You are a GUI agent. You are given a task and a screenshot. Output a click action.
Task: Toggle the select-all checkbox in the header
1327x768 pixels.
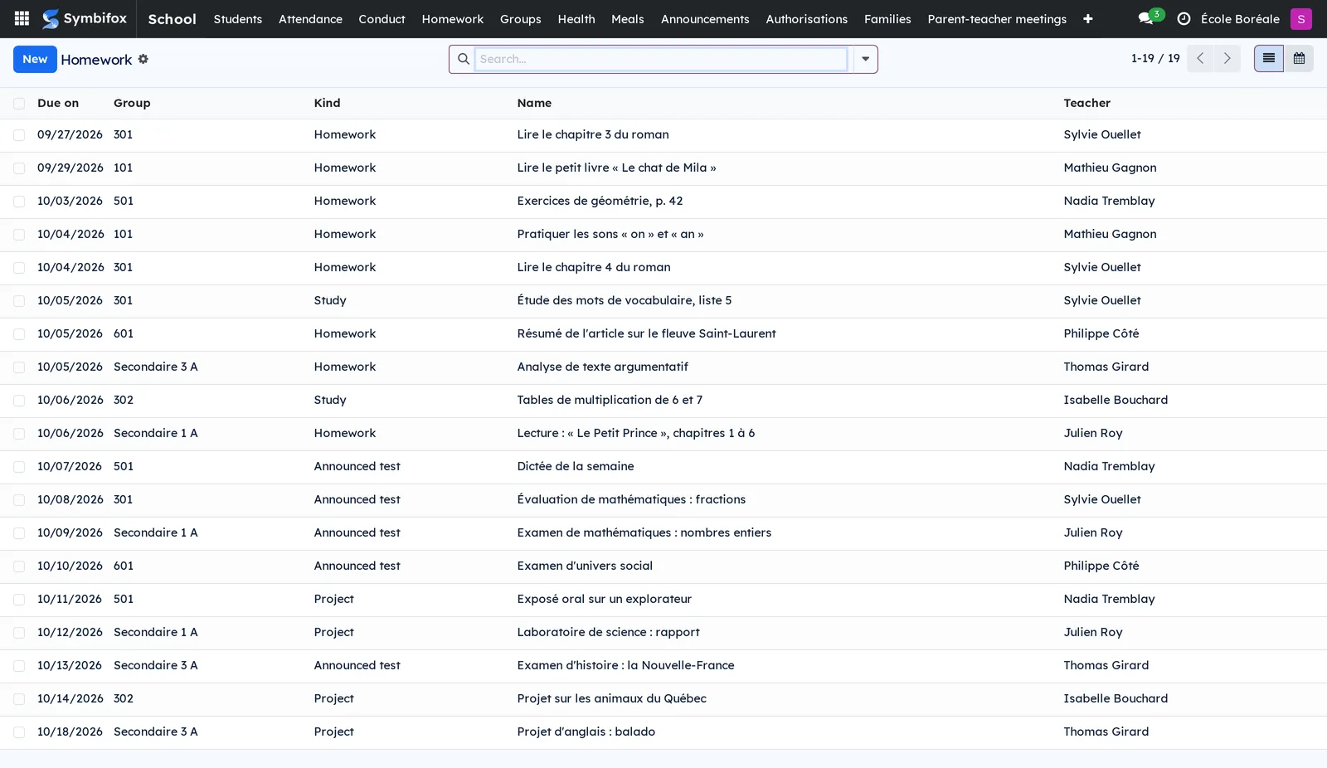click(x=19, y=104)
